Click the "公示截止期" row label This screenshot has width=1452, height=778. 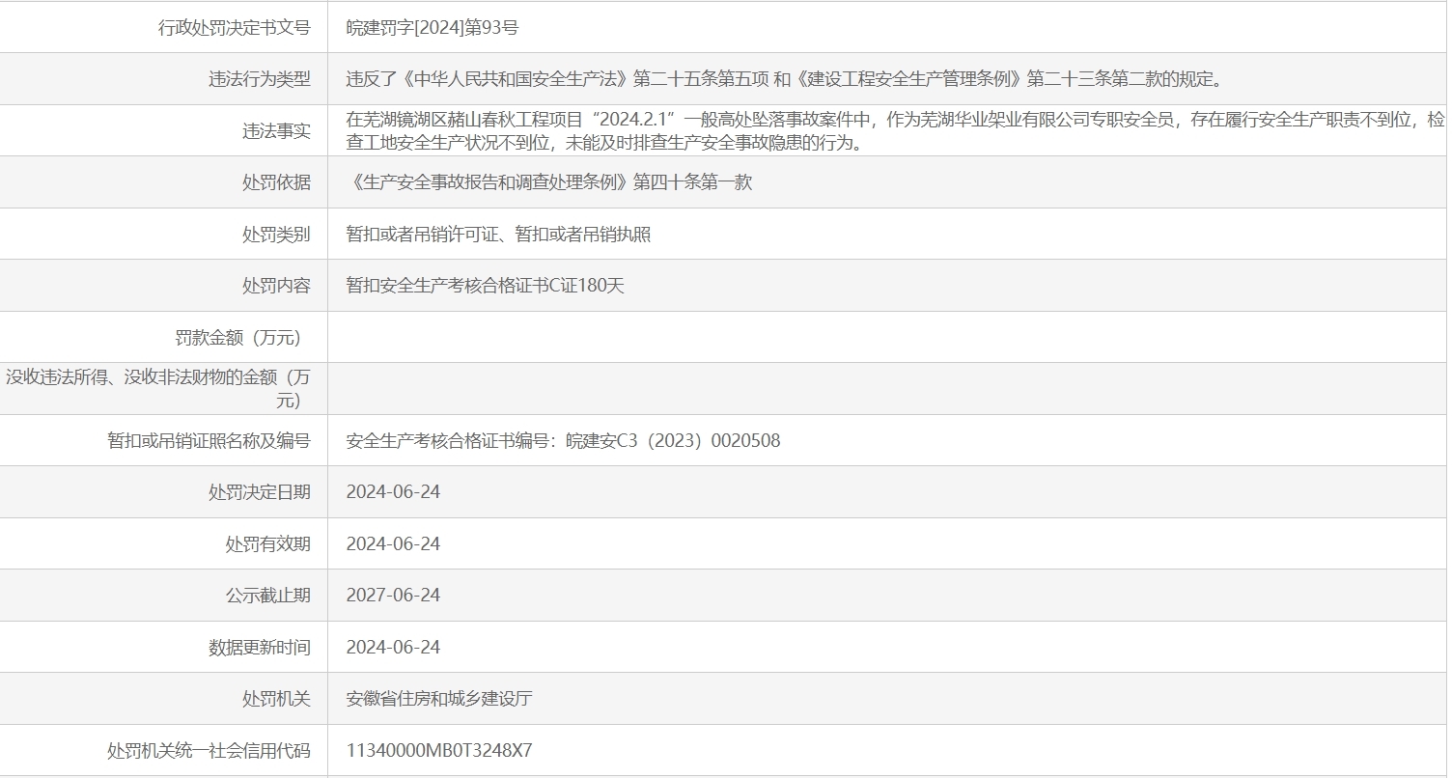click(x=268, y=595)
